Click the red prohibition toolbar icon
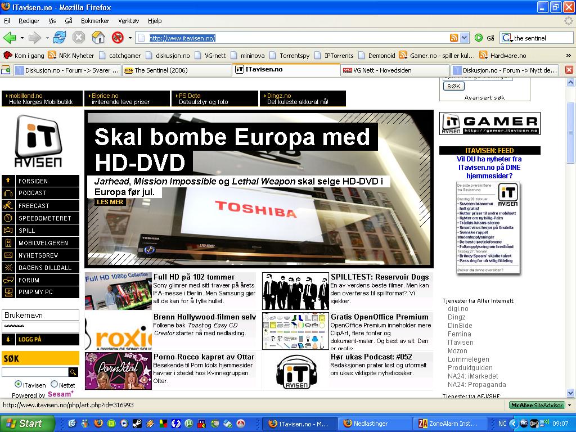 tap(118, 38)
